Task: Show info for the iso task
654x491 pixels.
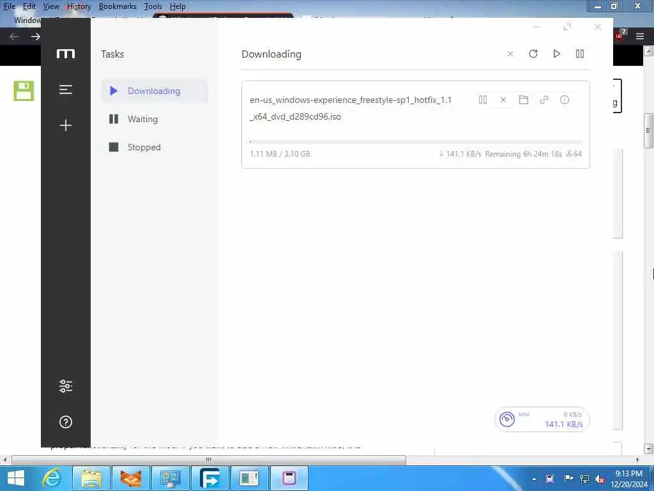Action: (565, 100)
